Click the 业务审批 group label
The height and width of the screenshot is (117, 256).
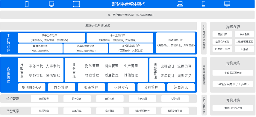(x=74, y=71)
